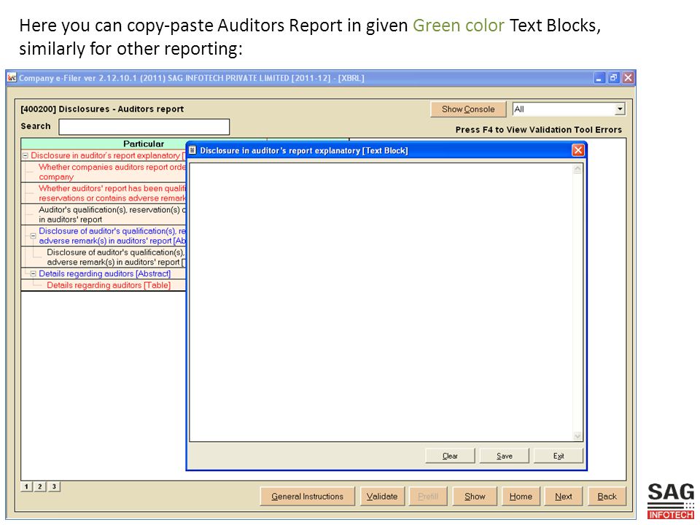Screen dimensions: 700x525
Task: Click the Back button
Action: point(607,497)
